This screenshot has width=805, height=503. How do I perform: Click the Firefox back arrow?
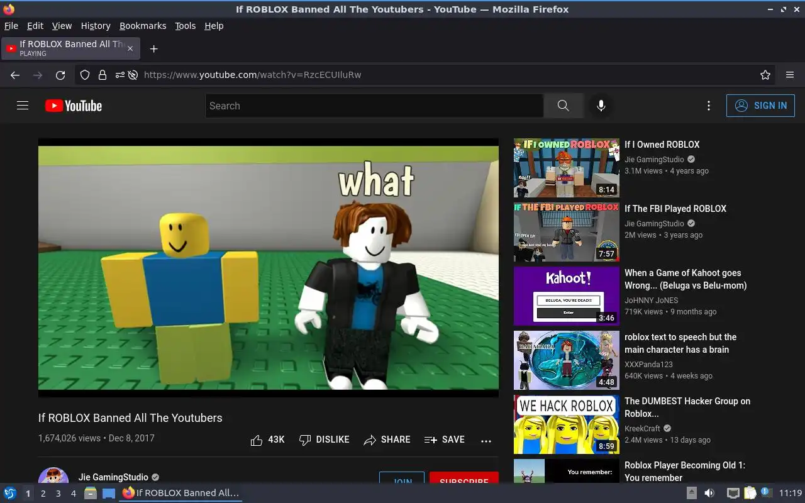[15, 75]
